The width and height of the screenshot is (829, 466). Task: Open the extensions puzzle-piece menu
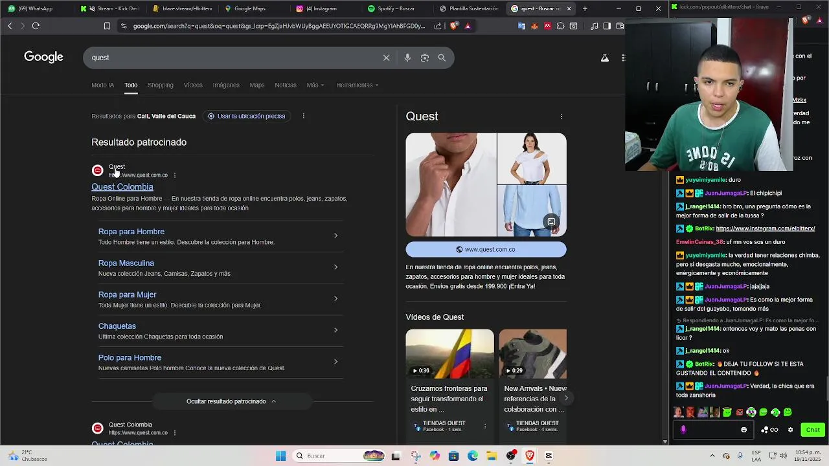(561, 26)
